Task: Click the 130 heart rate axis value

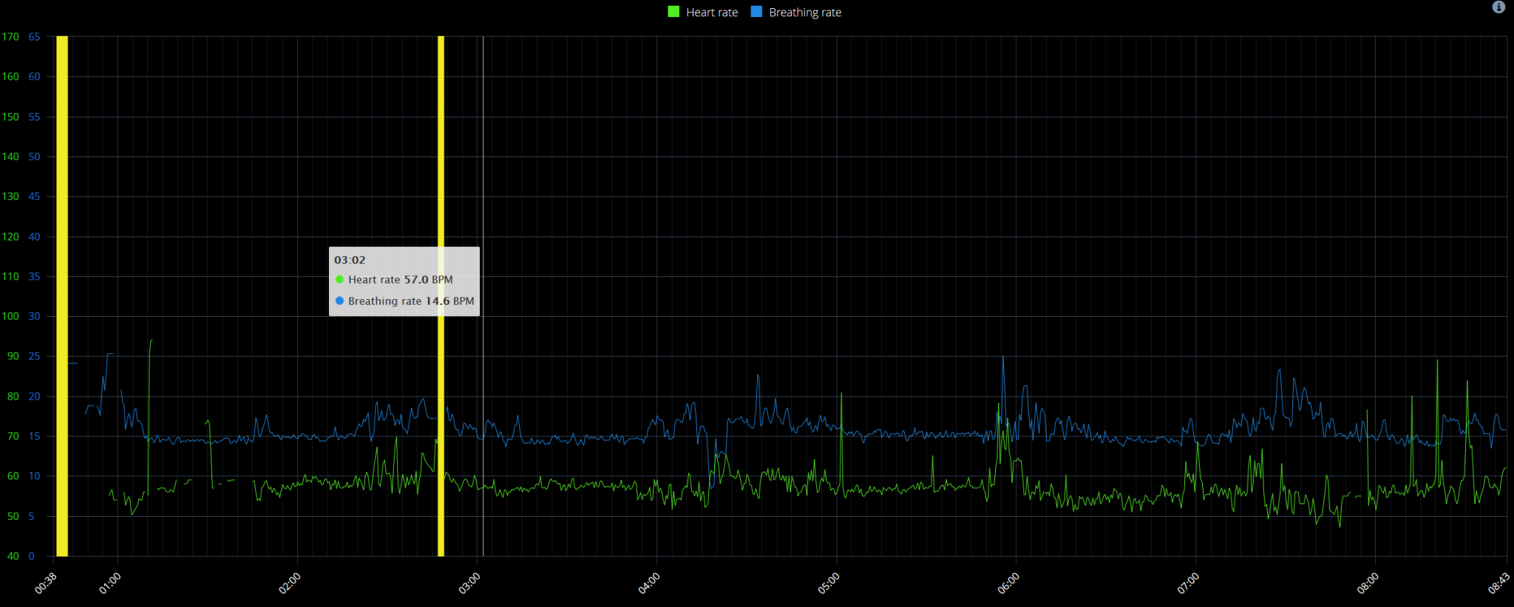Action: pos(10,196)
